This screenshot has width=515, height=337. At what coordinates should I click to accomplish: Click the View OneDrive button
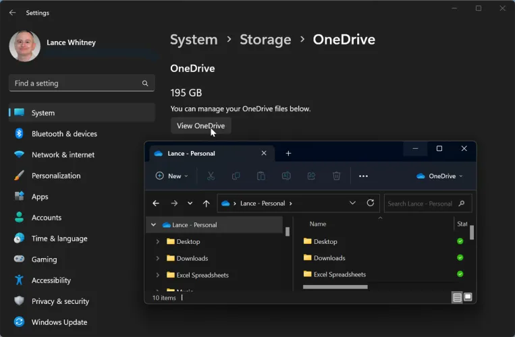(200, 125)
